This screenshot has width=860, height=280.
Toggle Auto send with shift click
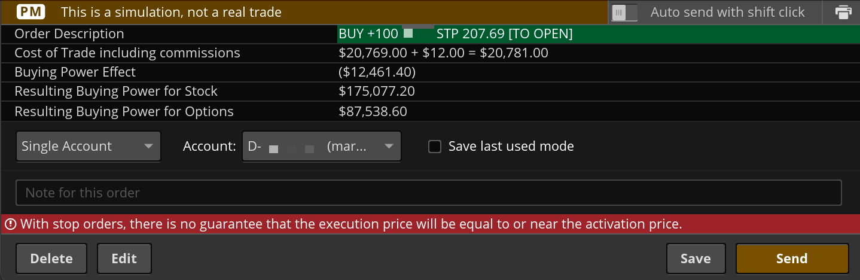coord(624,12)
